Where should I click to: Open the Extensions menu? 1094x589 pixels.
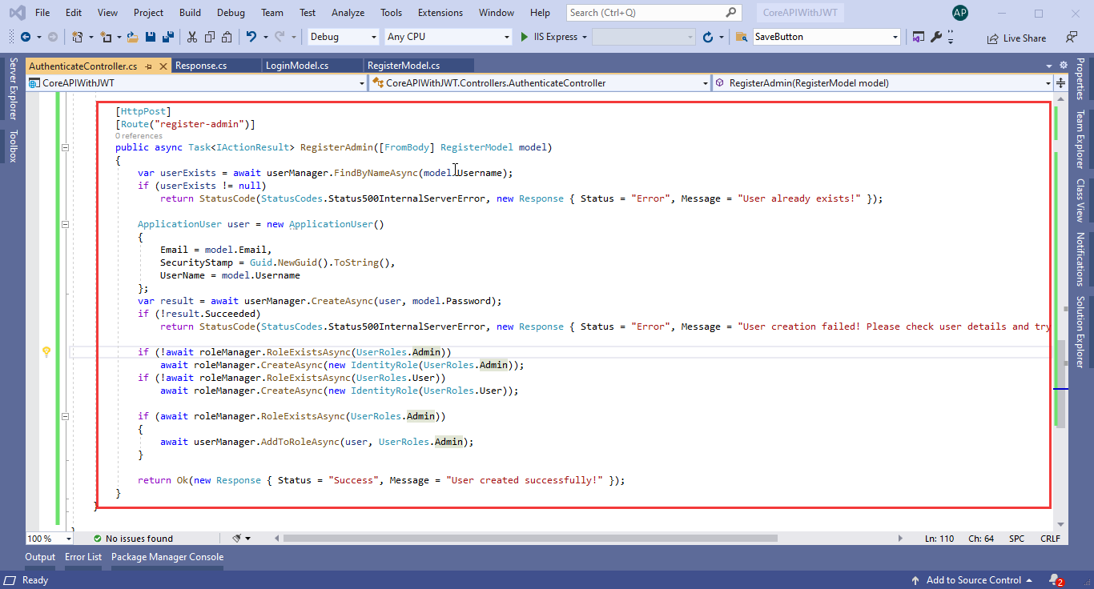click(440, 13)
